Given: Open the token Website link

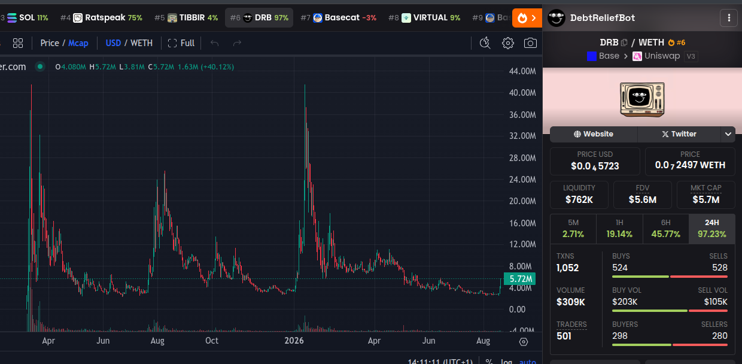Looking at the screenshot, I should [x=594, y=134].
